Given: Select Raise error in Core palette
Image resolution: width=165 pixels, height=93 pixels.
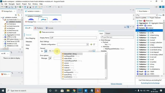Looking at the screenshot, I should click(x=150, y=21).
